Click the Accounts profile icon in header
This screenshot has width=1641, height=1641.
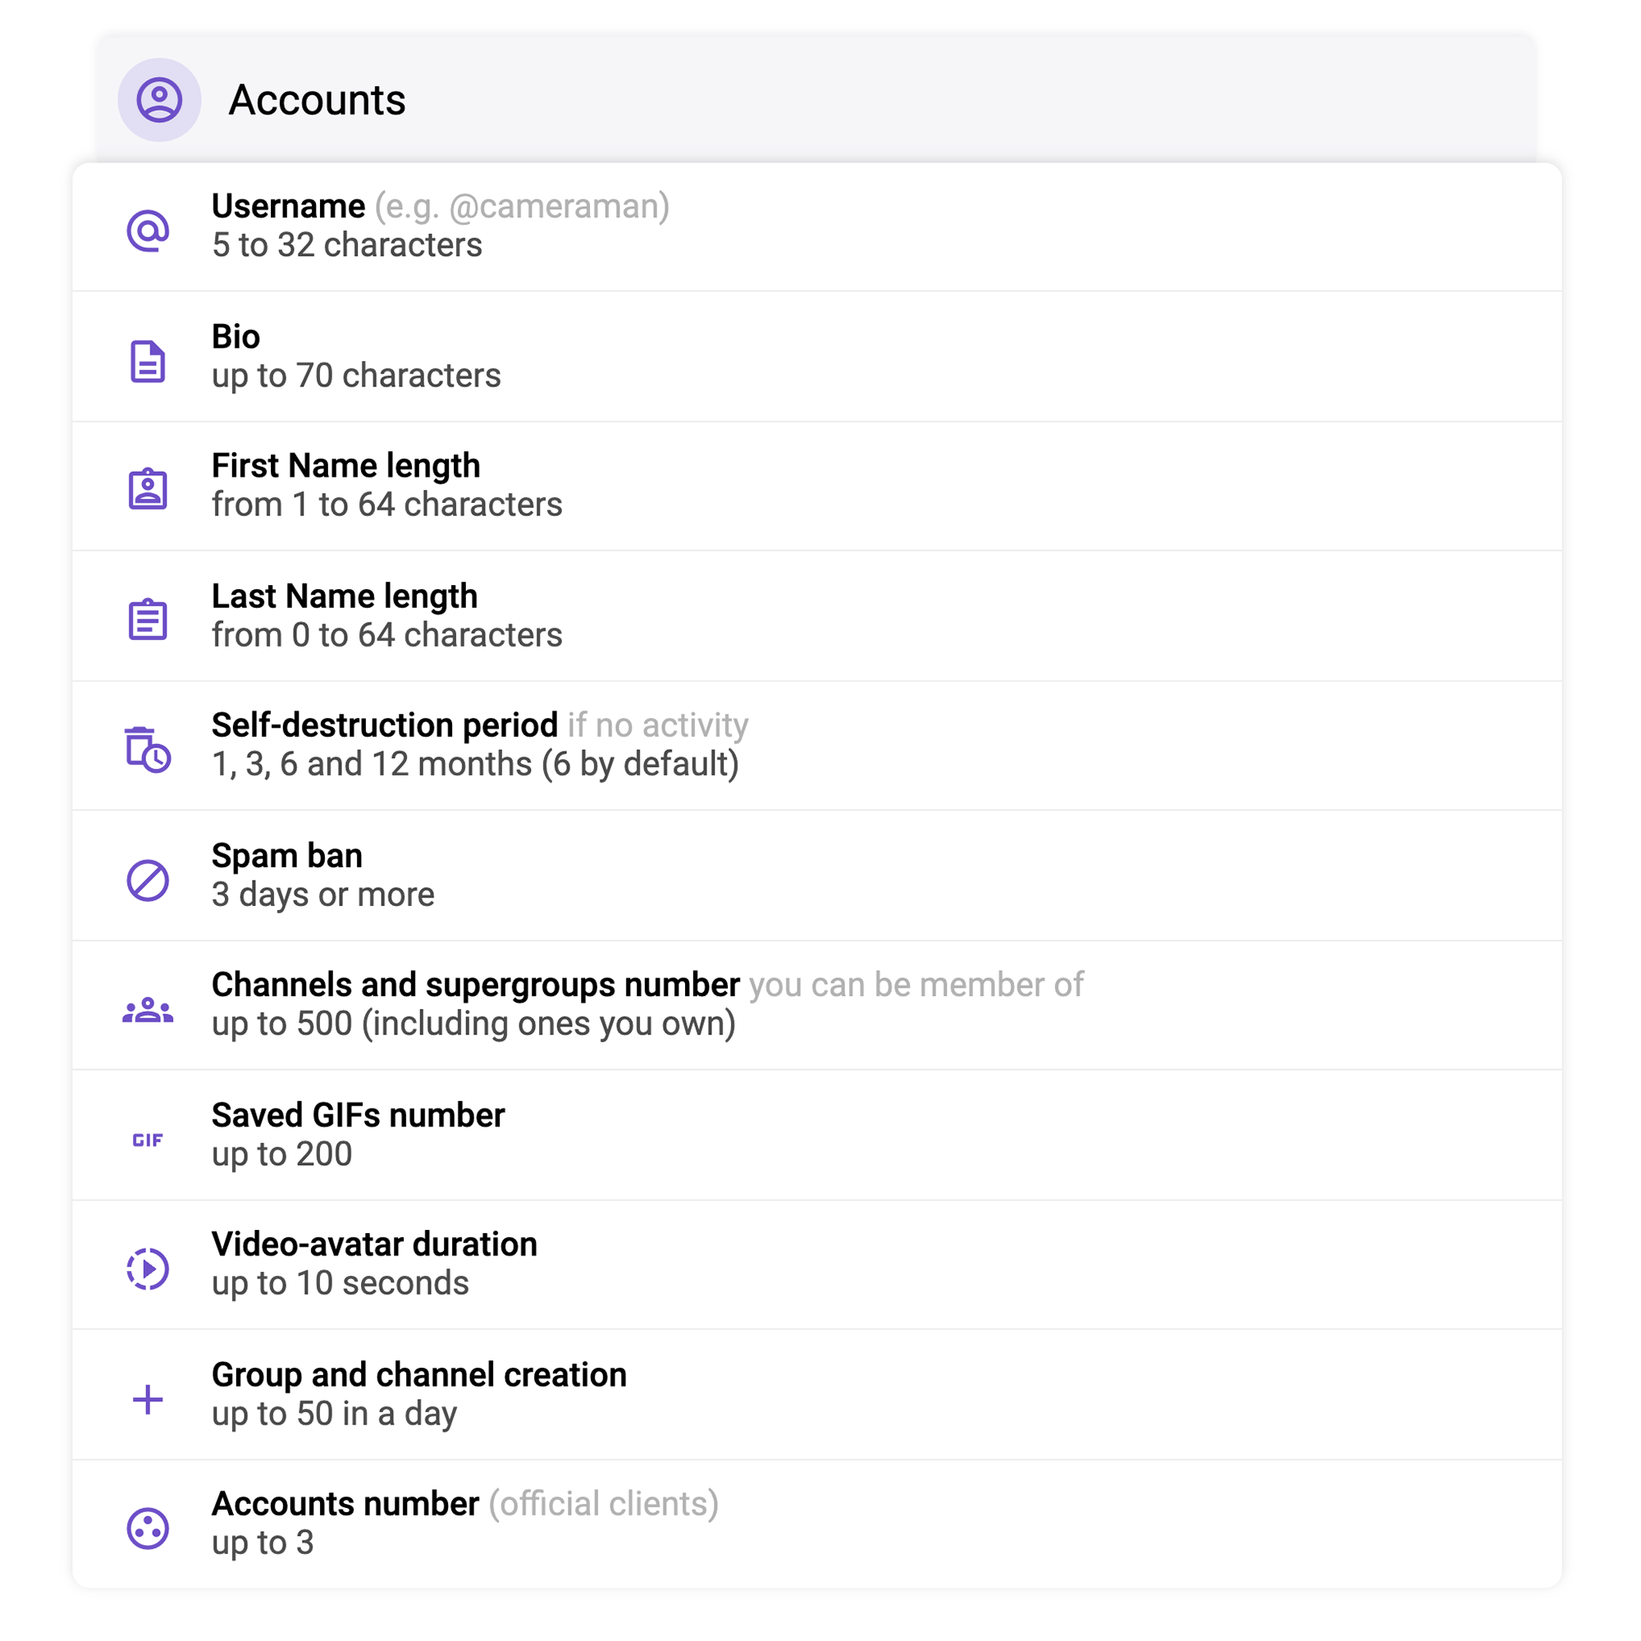click(x=159, y=100)
